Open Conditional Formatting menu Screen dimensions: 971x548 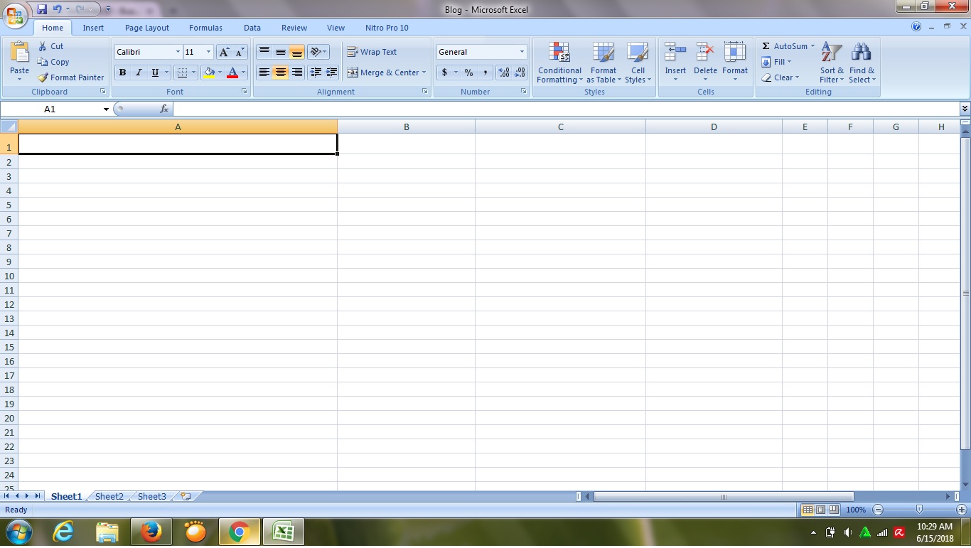point(559,63)
